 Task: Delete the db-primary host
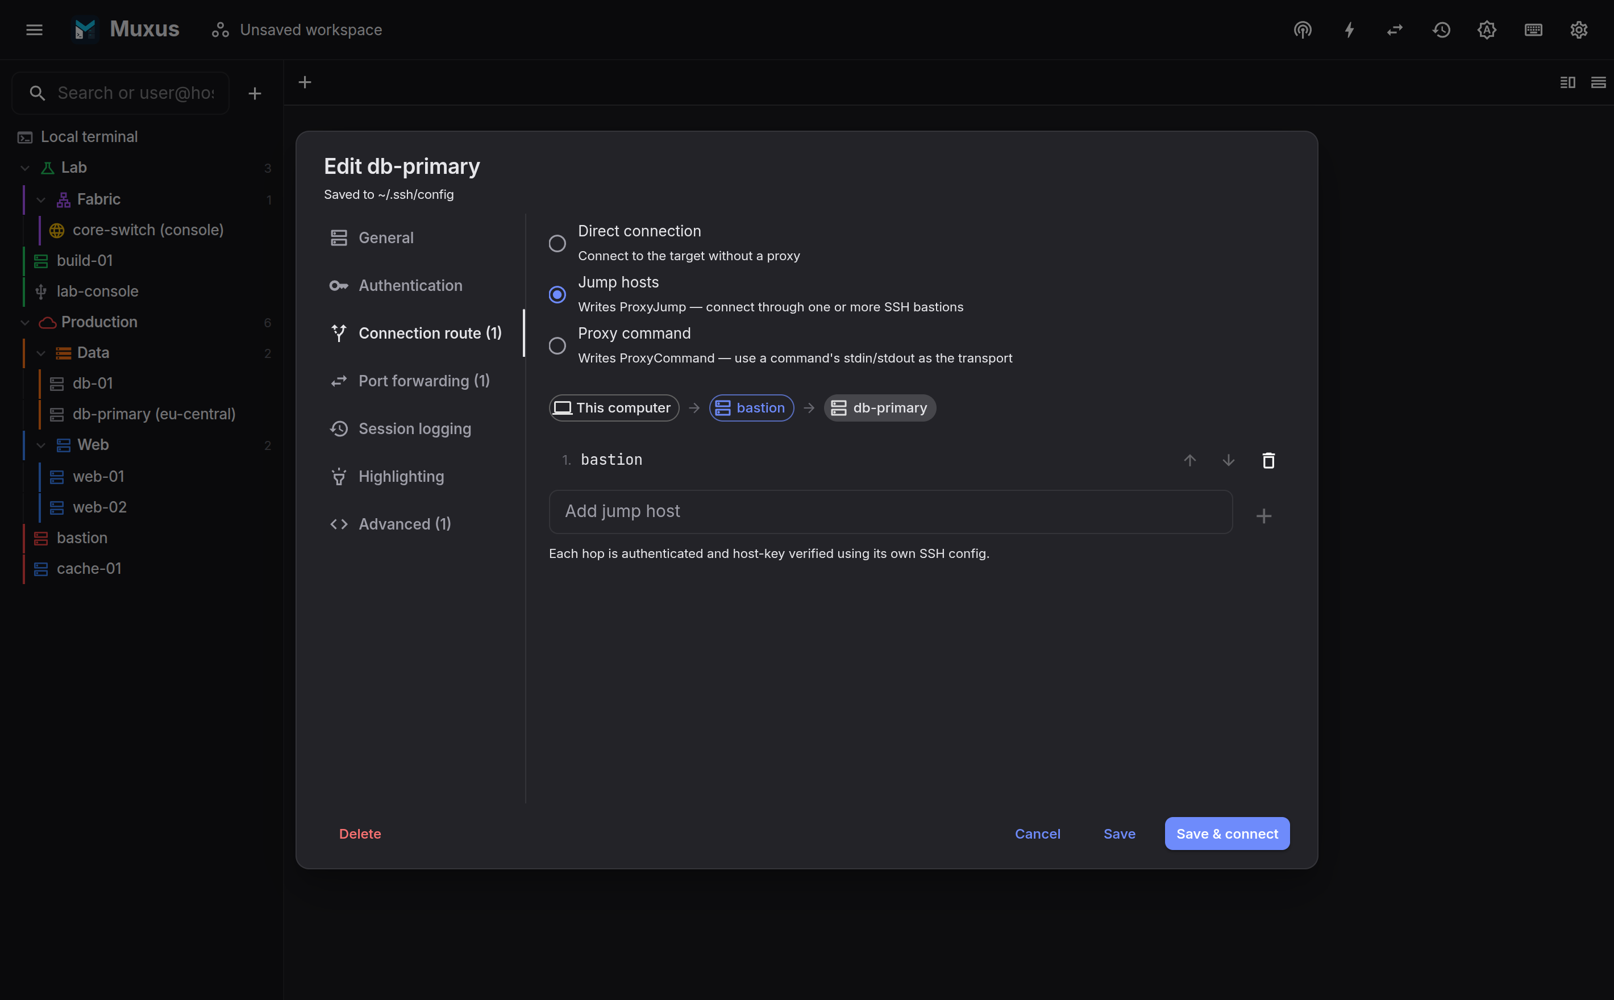click(360, 834)
